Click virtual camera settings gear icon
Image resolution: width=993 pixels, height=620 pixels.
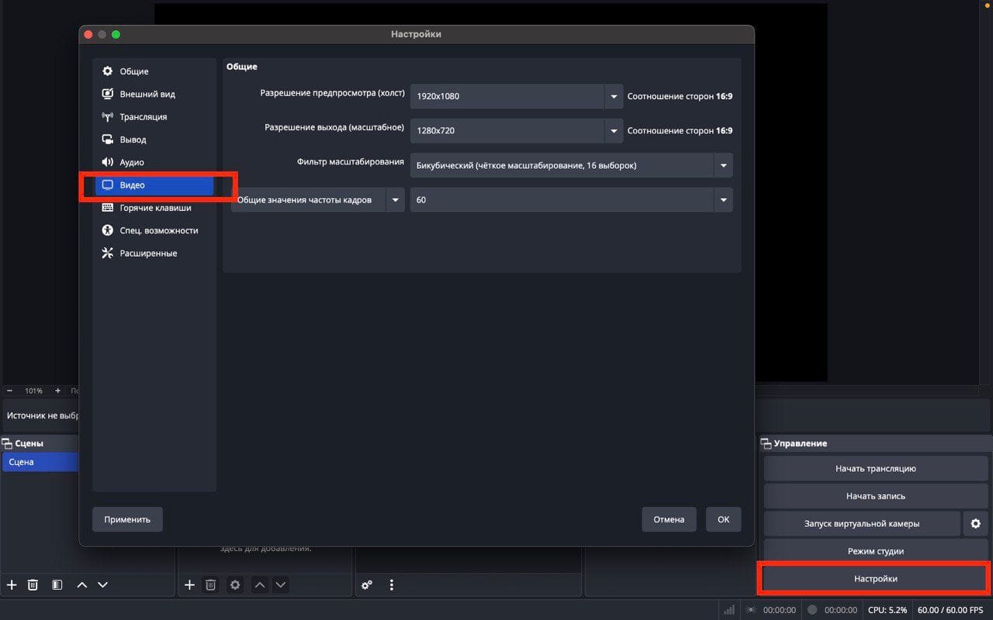pos(975,524)
